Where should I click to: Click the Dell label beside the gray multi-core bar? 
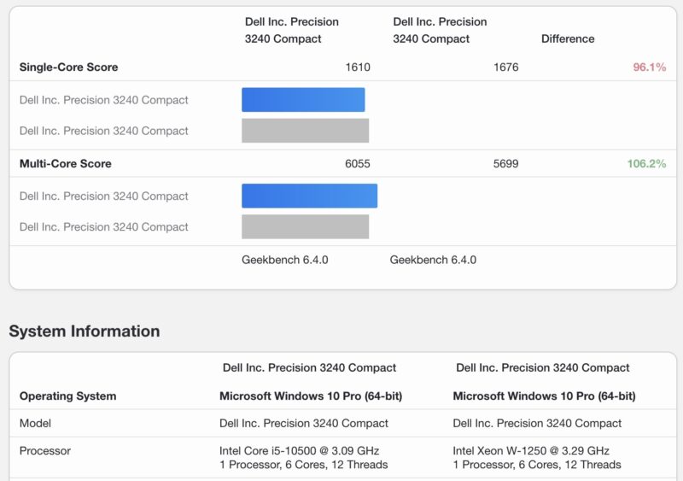tap(103, 226)
